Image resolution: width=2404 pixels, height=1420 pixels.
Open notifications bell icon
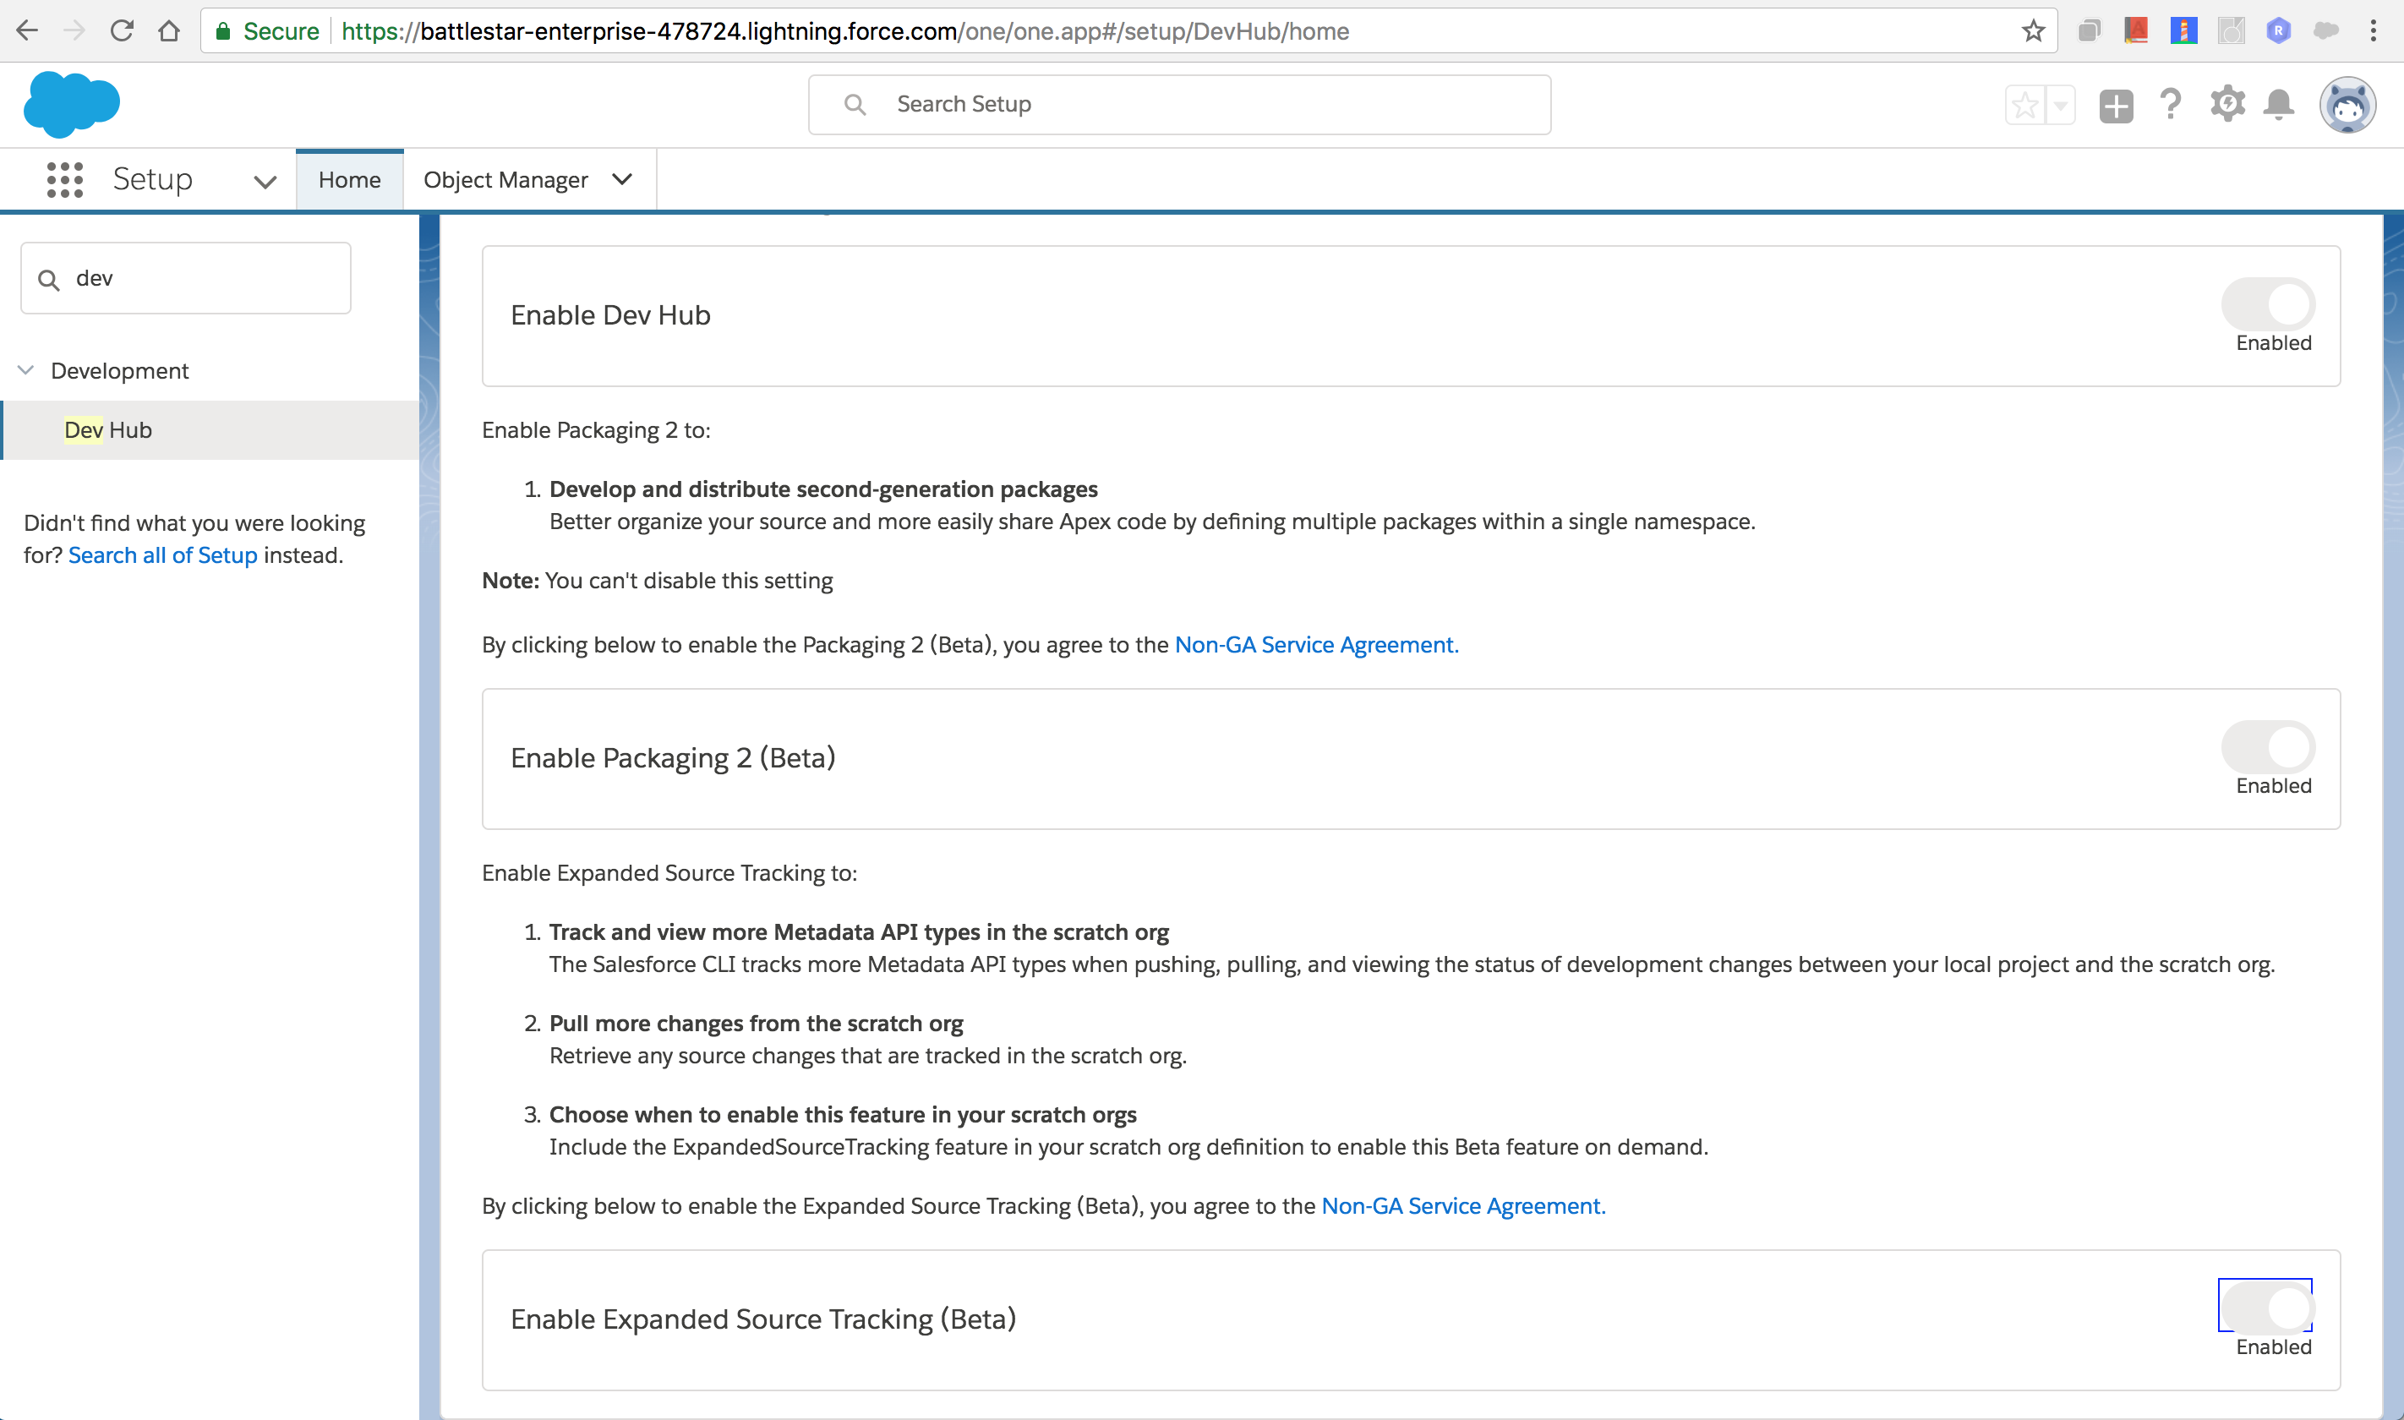coord(2280,103)
